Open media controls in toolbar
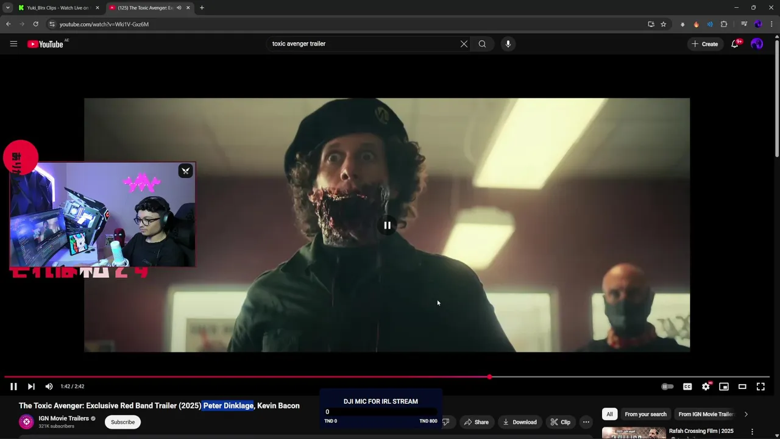Image resolution: width=780 pixels, height=439 pixels. [x=744, y=24]
